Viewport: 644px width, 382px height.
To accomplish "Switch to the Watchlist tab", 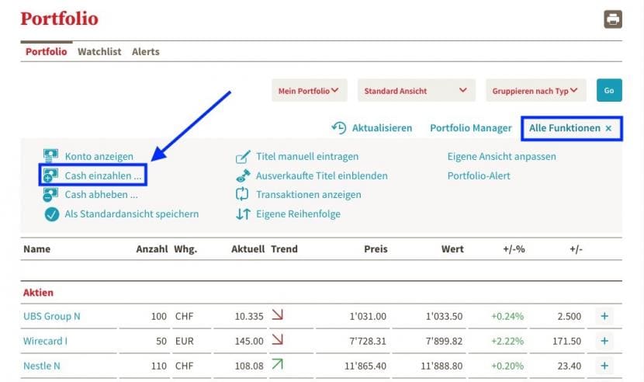I will click(x=99, y=52).
